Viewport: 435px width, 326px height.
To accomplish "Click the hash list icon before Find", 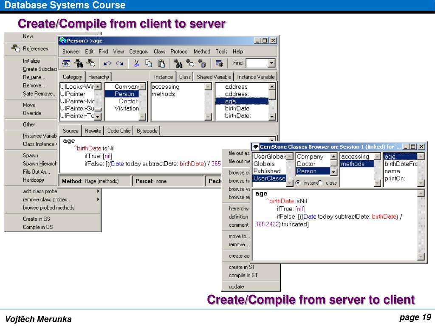I will click(219, 64).
